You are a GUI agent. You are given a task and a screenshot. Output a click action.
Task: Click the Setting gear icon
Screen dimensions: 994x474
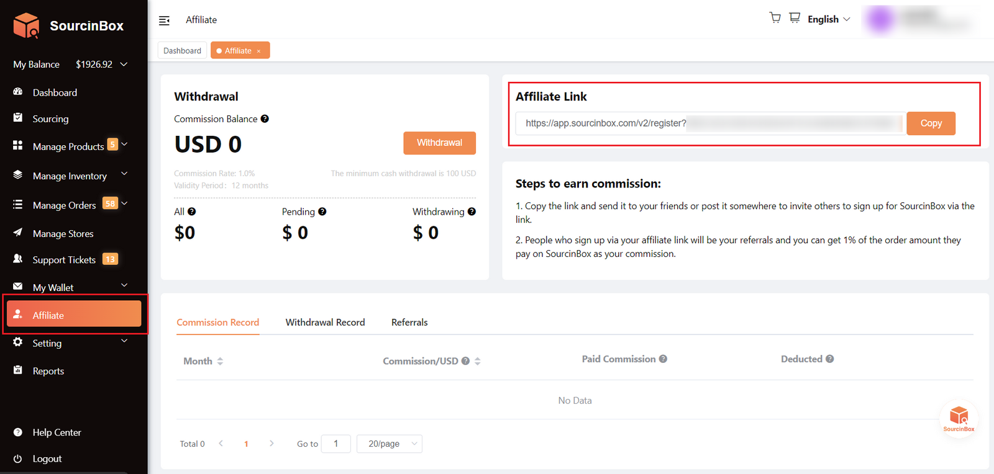pos(18,342)
